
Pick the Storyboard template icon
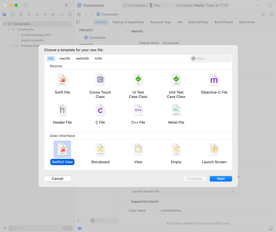[100, 149]
